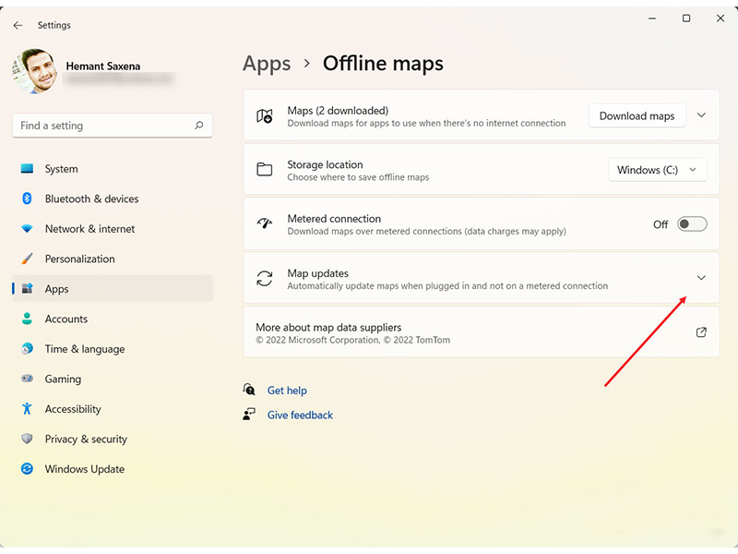Click the Time & language globe icon

tap(28, 349)
